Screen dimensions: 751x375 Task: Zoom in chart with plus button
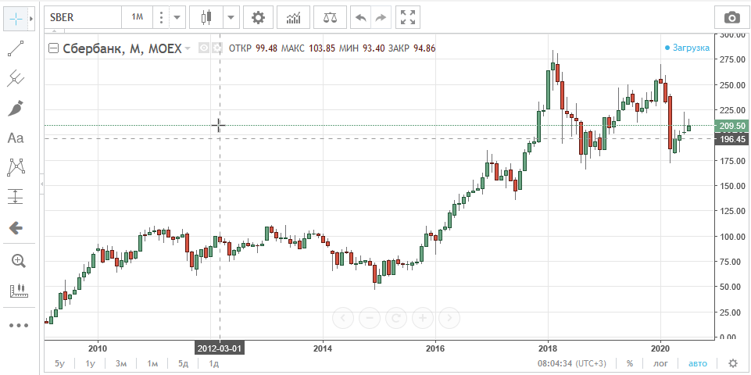tap(423, 317)
